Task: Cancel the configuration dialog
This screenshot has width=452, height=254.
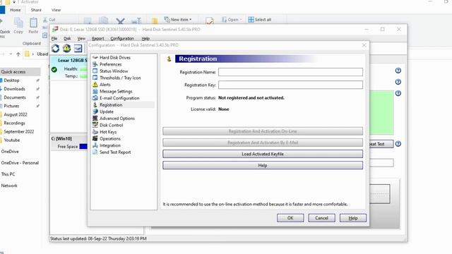Action: (x=322, y=218)
